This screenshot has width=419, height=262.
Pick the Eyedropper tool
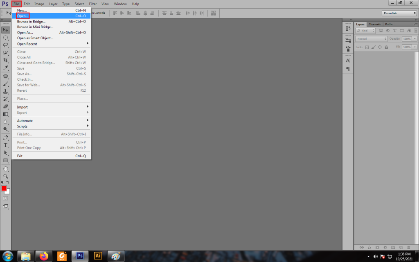6,68
